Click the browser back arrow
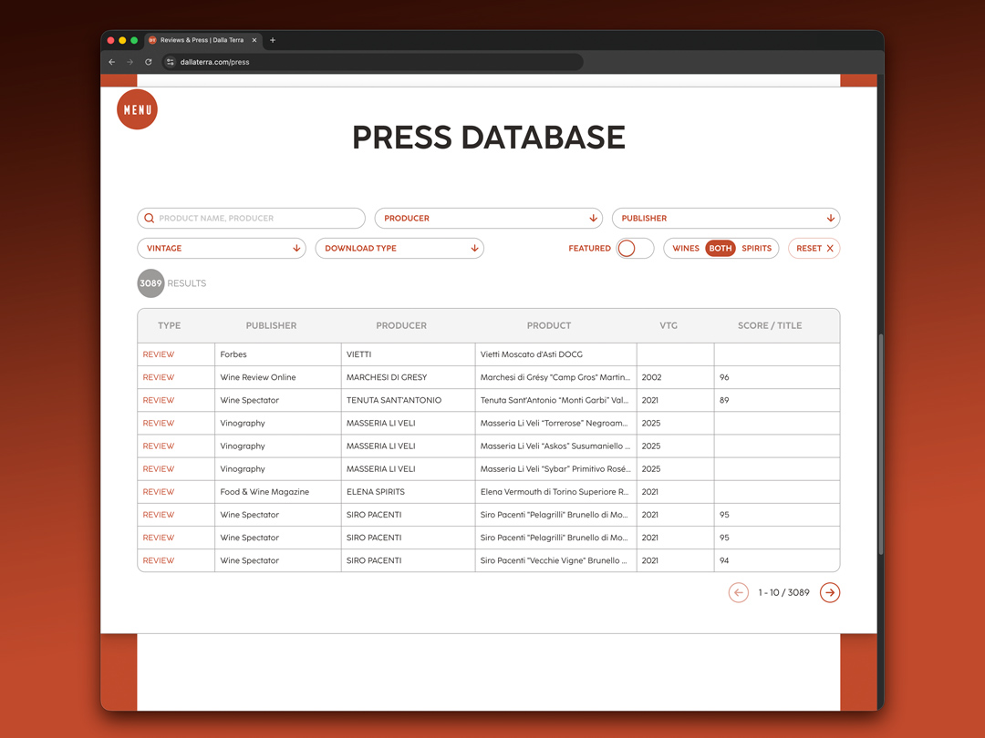985x738 pixels. click(x=112, y=62)
